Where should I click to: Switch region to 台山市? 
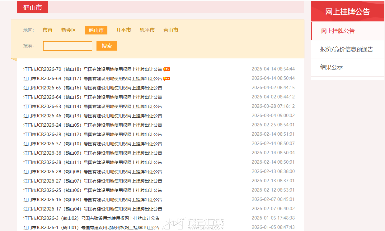171,30
